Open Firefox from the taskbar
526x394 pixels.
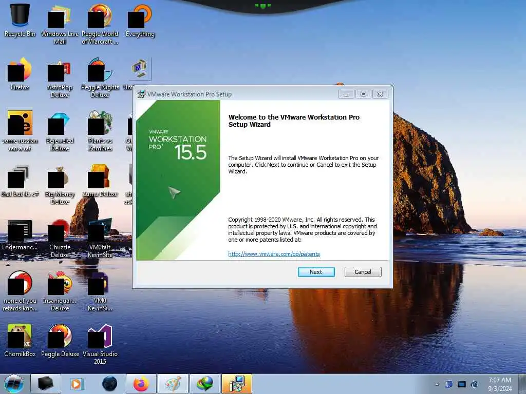coord(141,384)
